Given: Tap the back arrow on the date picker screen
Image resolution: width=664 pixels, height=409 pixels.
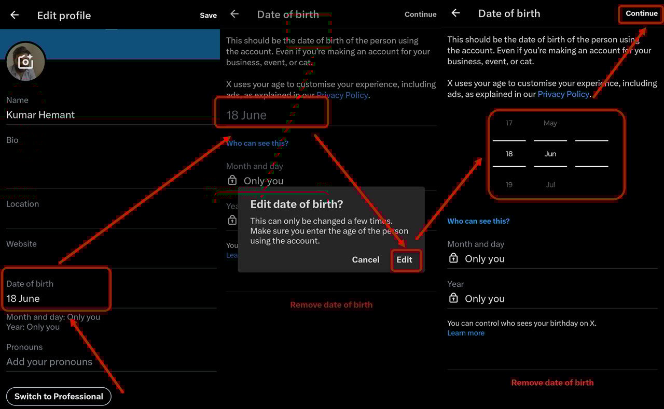Looking at the screenshot, I should click(x=455, y=13).
